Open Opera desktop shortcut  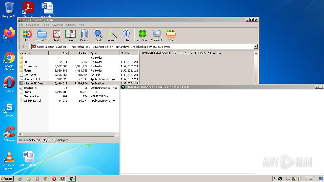(9, 84)
